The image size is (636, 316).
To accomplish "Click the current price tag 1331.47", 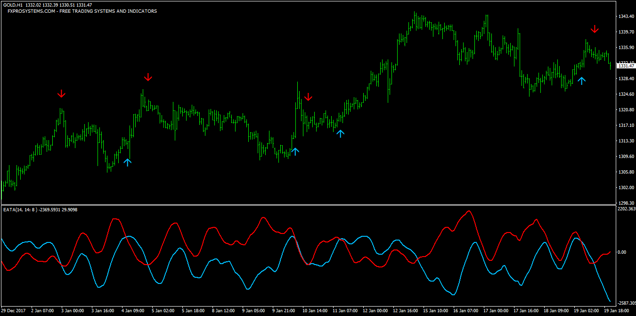I will [626, 66].
